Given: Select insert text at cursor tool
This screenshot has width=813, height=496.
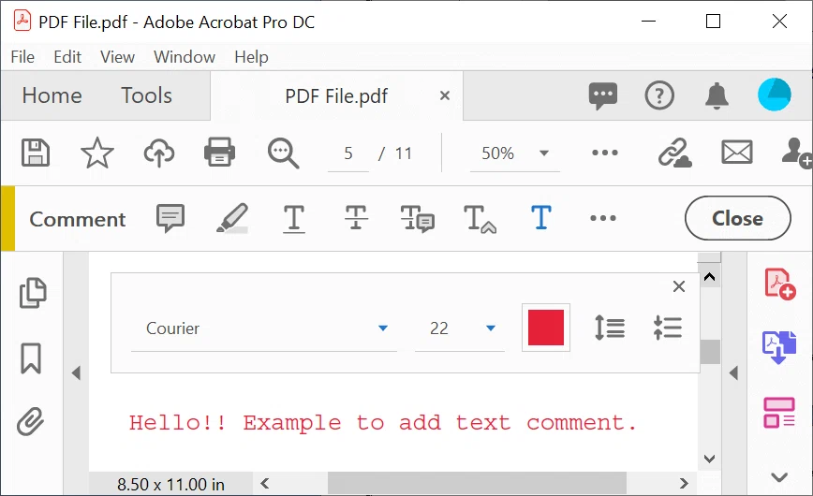Looking at the screenshot, I should [480, 219].
